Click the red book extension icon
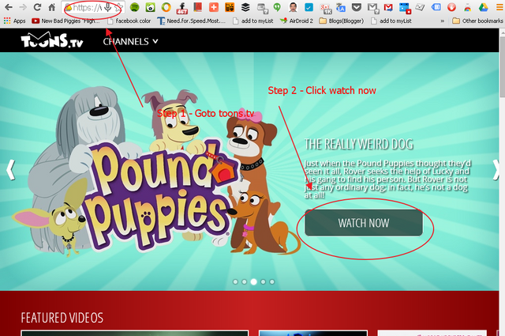The height and width of the screenshot is (336, 505). point(198,7)
